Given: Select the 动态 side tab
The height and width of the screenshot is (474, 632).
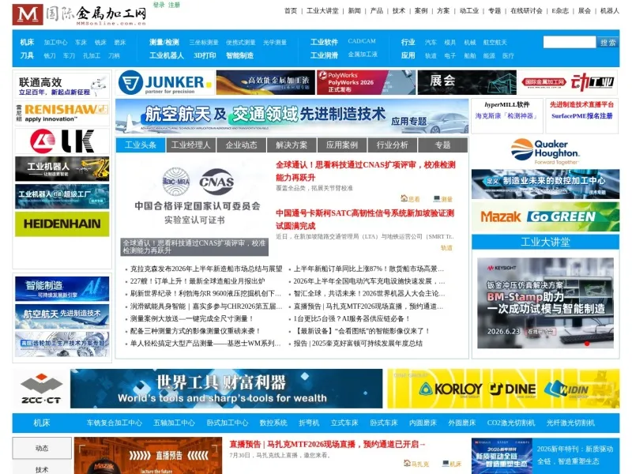Looking at the screenshot, I should click(x=42, y=448).
